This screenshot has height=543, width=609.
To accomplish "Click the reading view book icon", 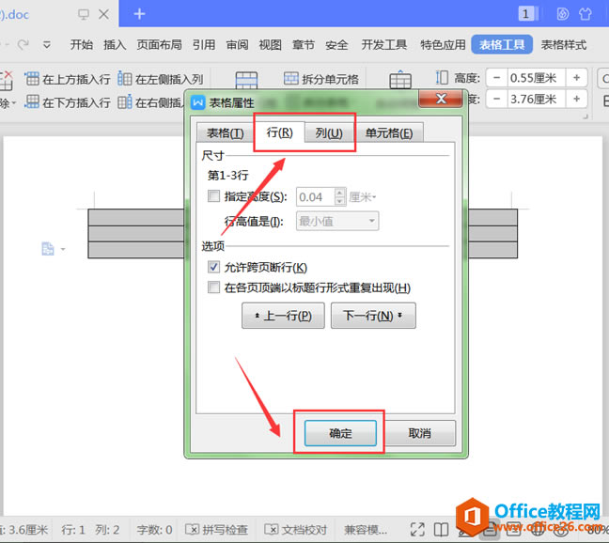I will pos(441,529).
